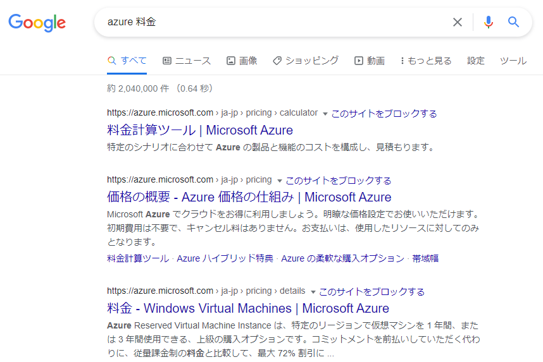This screenshot has width=543, height=362.
Task: Block site link beside calculator URL
Action: pyautogui.click(x=384, y=114)
